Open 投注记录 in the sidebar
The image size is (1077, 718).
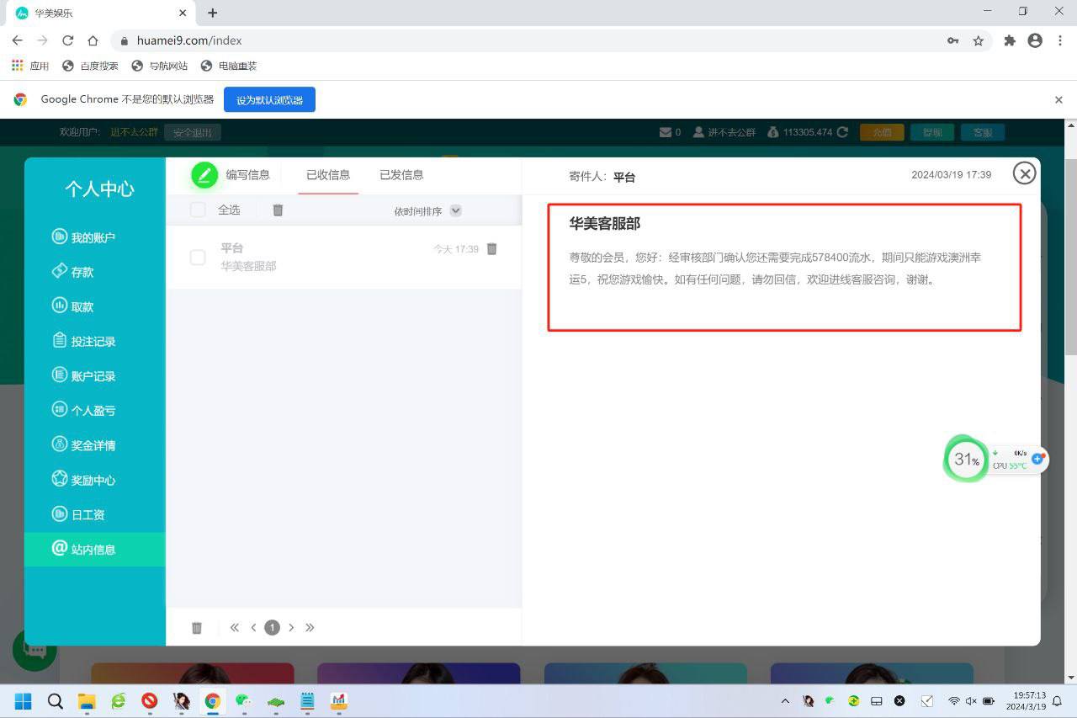point(93,342)
